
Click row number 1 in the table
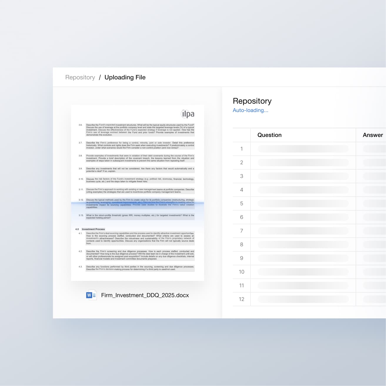pos(241,149)
